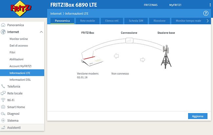Click the Non connesso status text
Image resolution: width=213 pixels, height=135 pixels.
120,74
